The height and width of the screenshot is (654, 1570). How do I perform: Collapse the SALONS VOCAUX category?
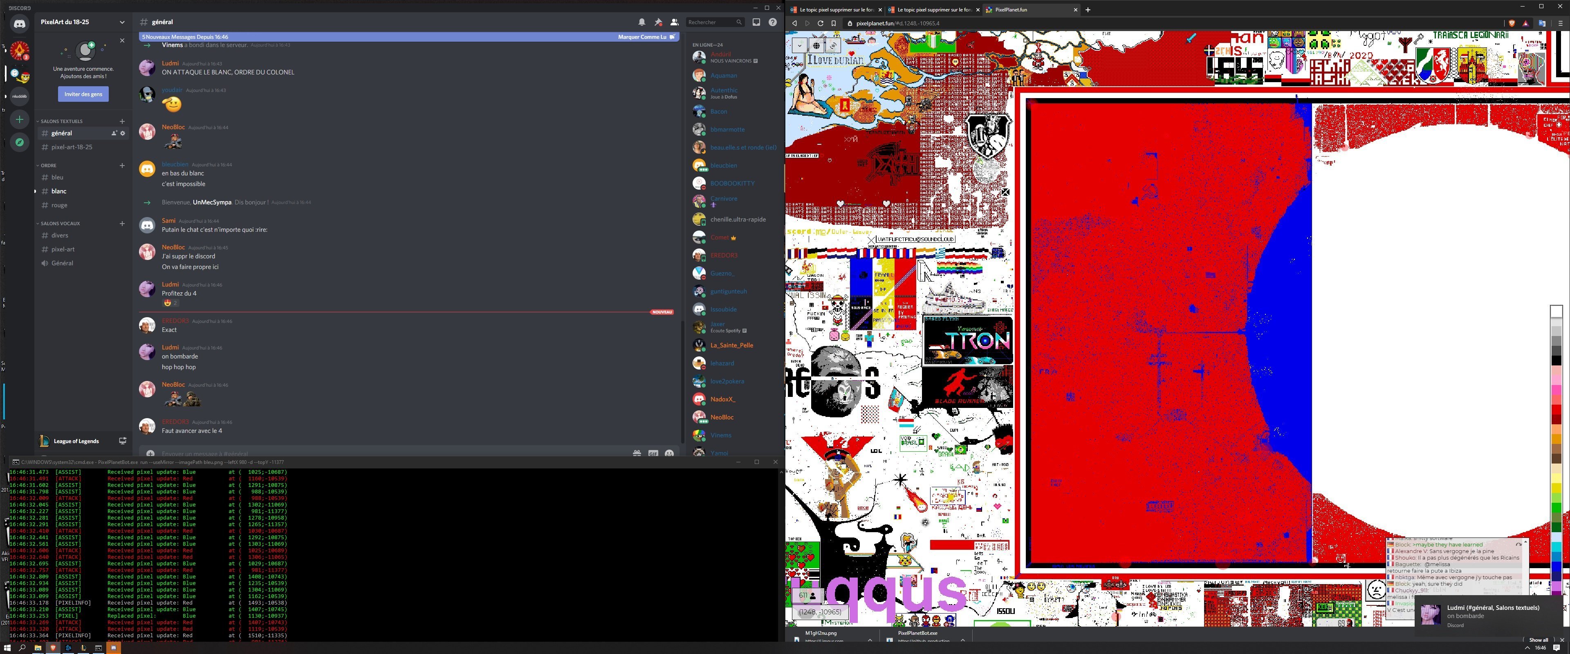click(x=60, y=224)
